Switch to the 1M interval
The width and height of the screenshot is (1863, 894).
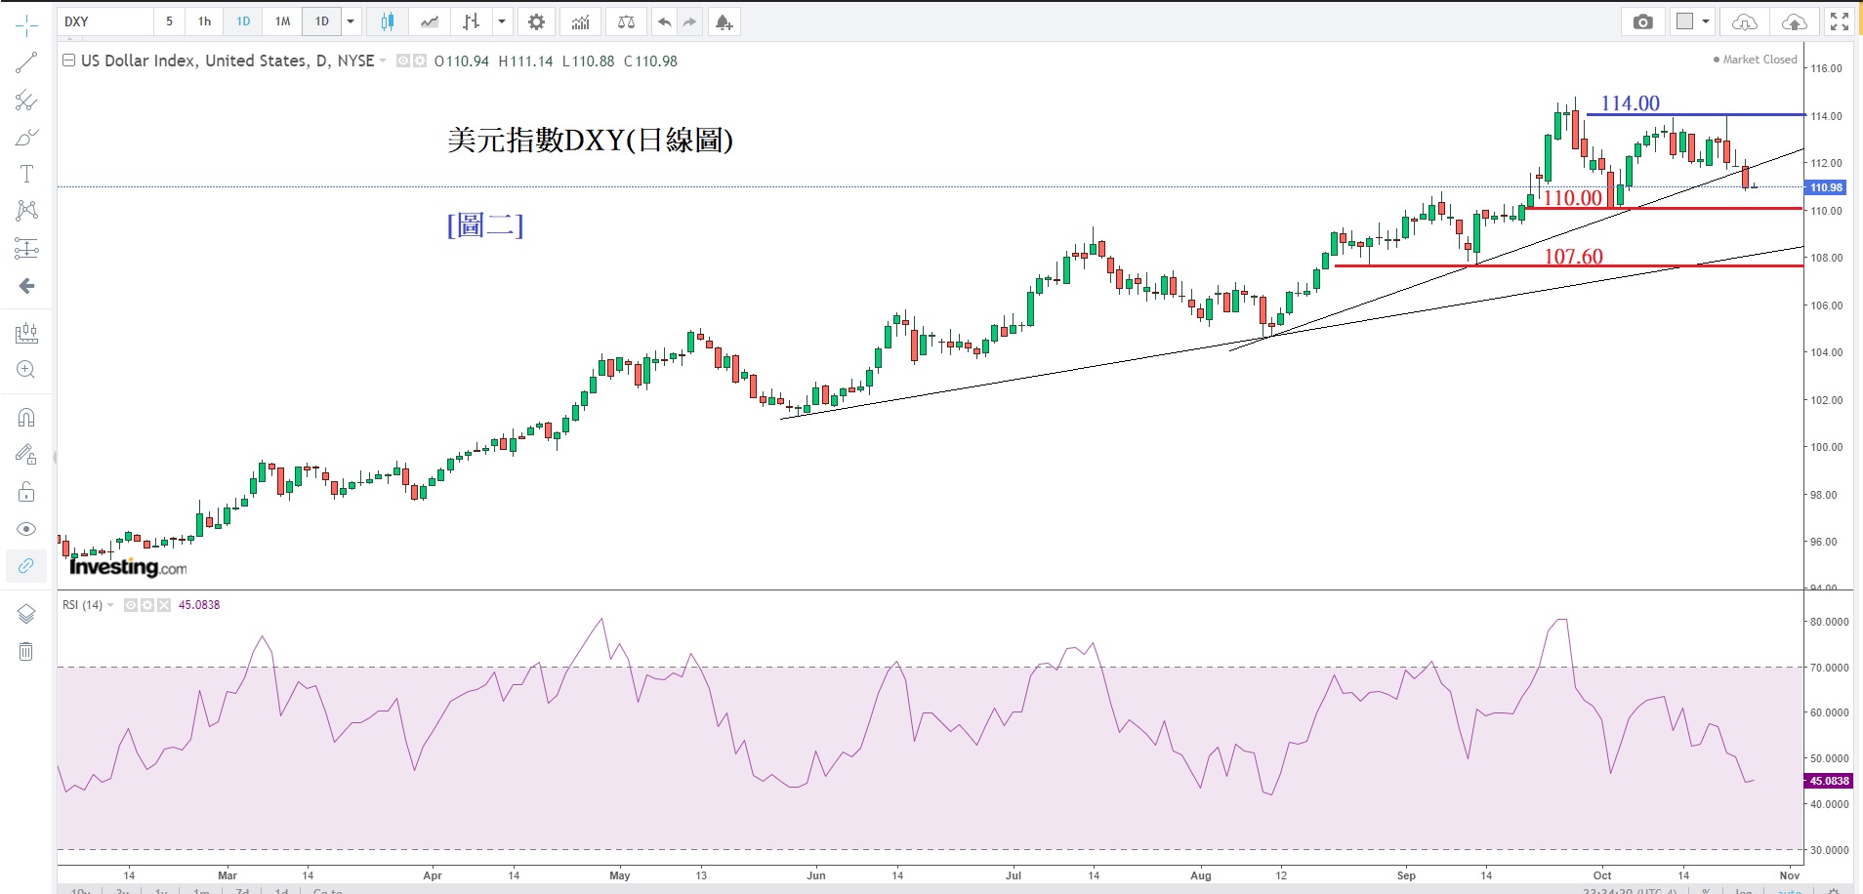[282, 21]
